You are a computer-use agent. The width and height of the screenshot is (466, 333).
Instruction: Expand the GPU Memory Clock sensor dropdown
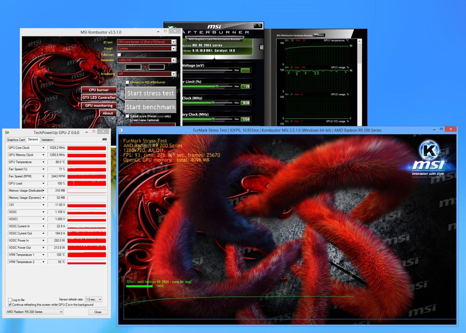pos(43,155)
